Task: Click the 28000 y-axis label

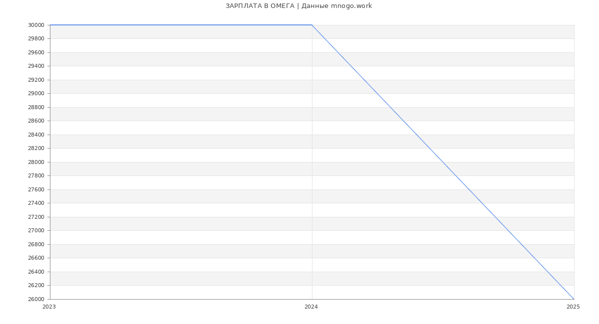Action: pos(36,162)
